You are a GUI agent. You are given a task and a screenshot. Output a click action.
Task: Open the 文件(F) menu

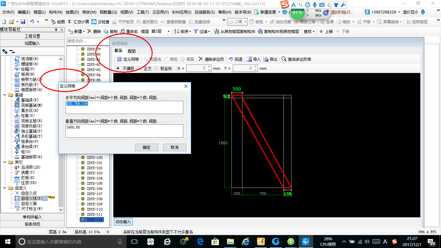click(8, 12)
